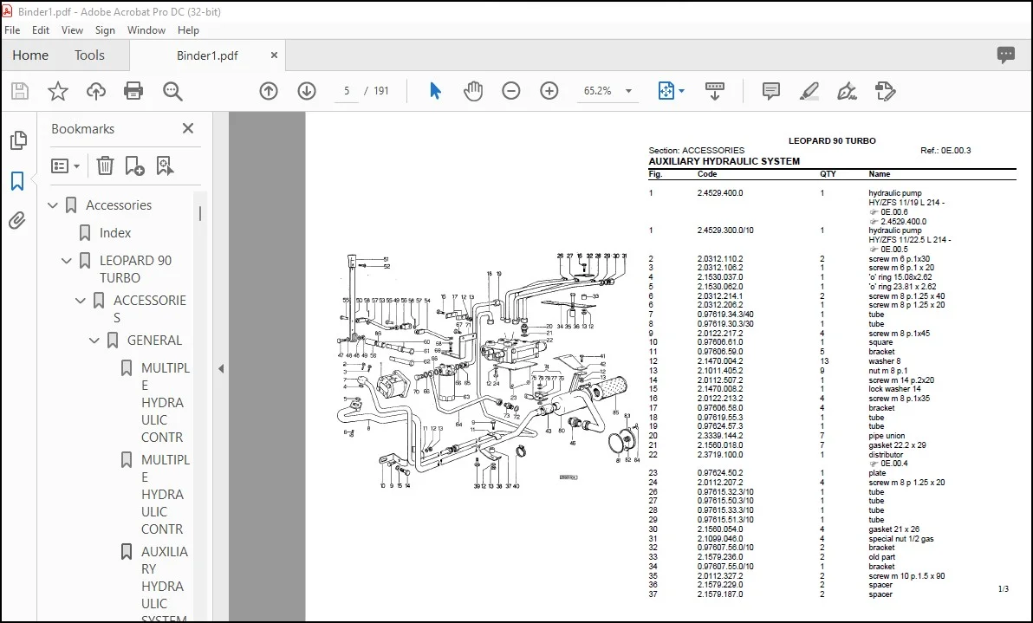The image size is (1033, 623).
Task: Collapse the LEOPARD 90 TURBO bookmark
Action: click(x=67, y=261)
